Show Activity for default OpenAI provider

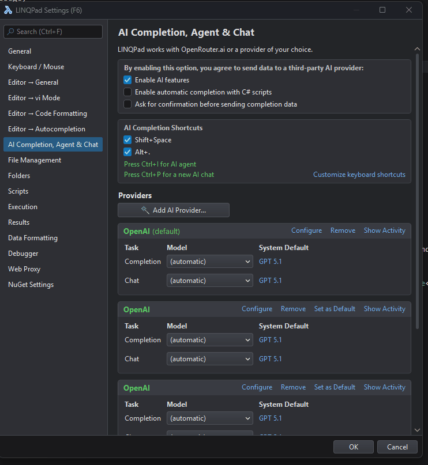coord(385,230)
